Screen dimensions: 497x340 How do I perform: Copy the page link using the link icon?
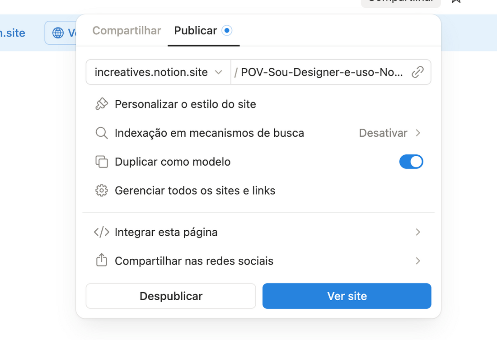418,72
